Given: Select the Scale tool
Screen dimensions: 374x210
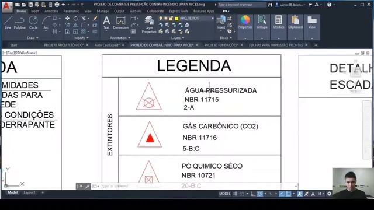Looking at the screenshot, I should pos(75,32).
